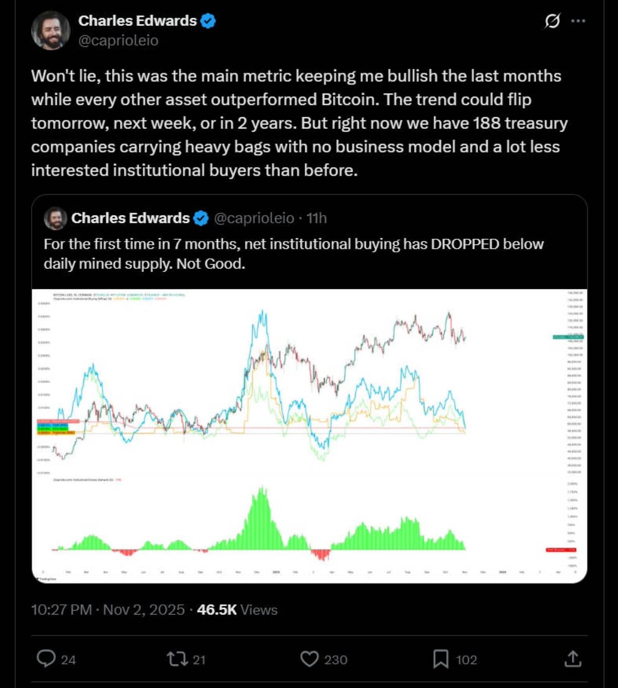Screen dimensions: 618x688
Task: Share the tweet via upload arrow icon
Action: coord(573,659)
